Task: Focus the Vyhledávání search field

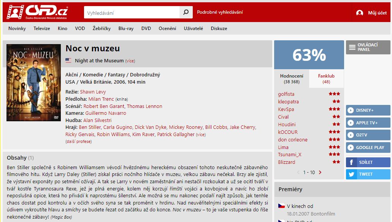Action: click(132, 12)
